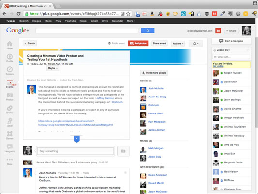Click the blue search magnifier button
This screenshot has width=258, height=194.
point(148,31)
